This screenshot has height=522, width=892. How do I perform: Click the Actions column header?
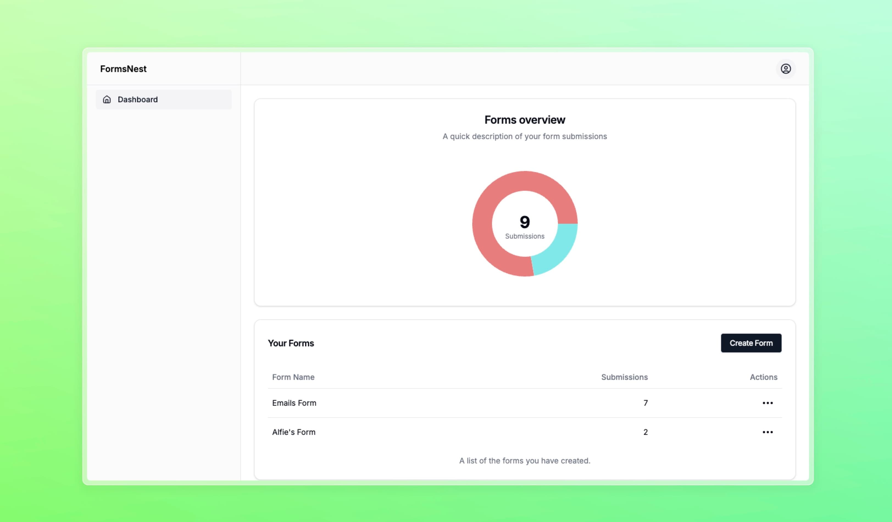763,377
